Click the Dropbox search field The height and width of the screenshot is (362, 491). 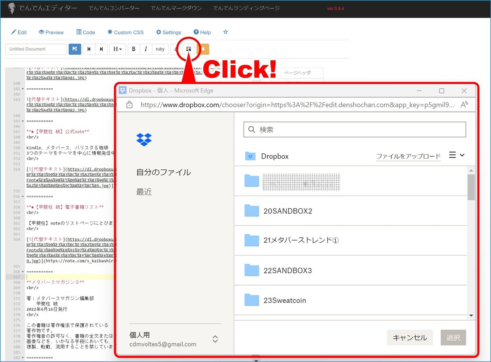(x=355, y=129)
